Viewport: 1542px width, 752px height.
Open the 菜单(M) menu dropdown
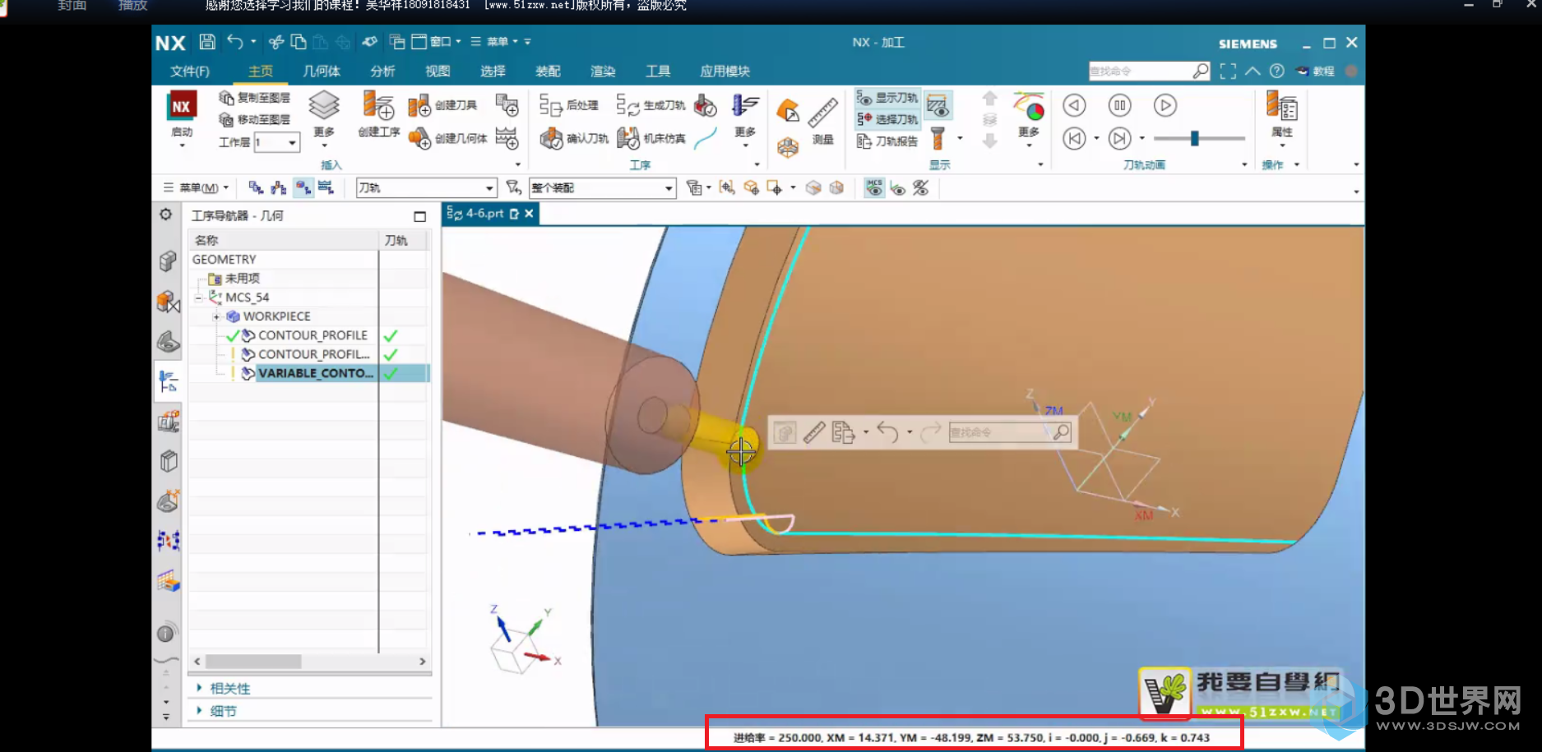[x=196, y=187]
